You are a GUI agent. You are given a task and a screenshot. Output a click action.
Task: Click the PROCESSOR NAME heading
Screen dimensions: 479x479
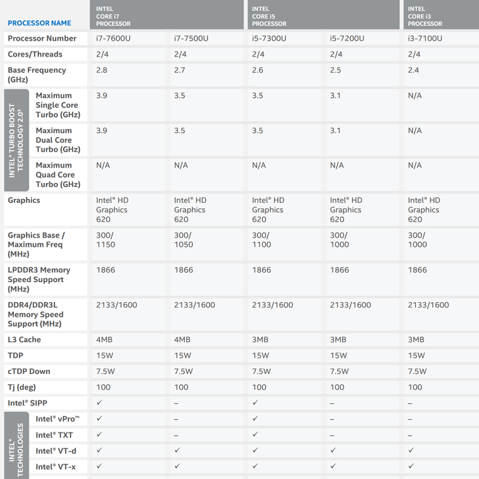(39, 23)
